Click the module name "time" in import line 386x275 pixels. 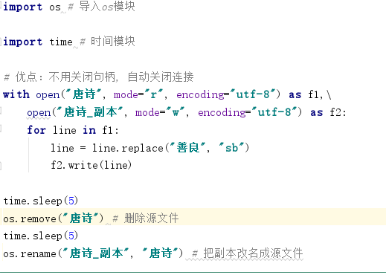61,42
